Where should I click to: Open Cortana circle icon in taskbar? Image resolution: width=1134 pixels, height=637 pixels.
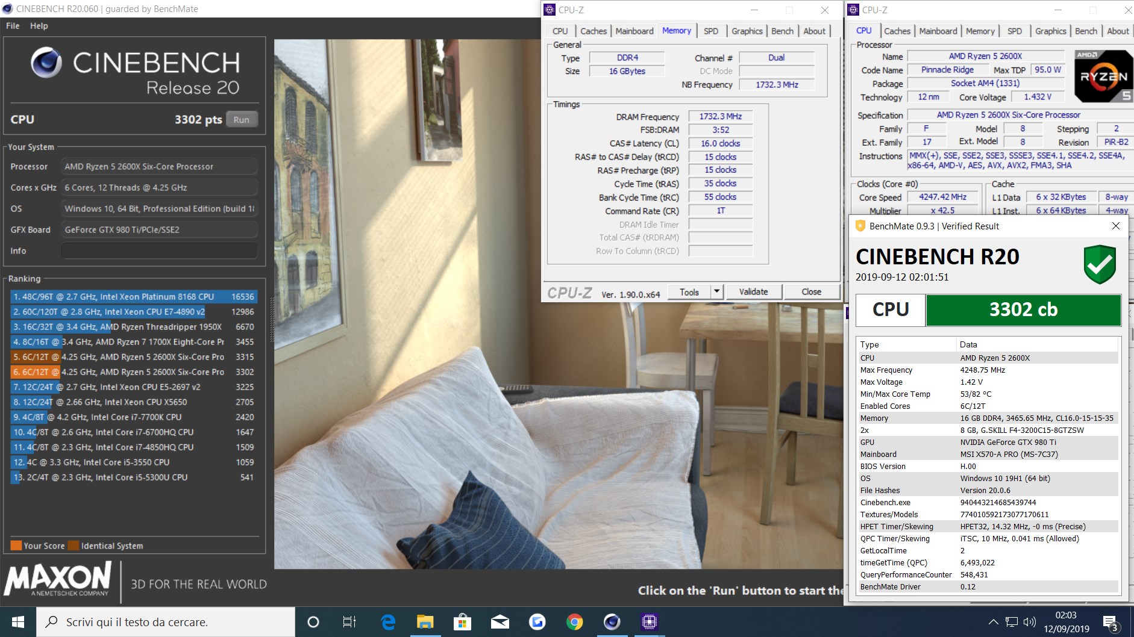pos(313,622)
